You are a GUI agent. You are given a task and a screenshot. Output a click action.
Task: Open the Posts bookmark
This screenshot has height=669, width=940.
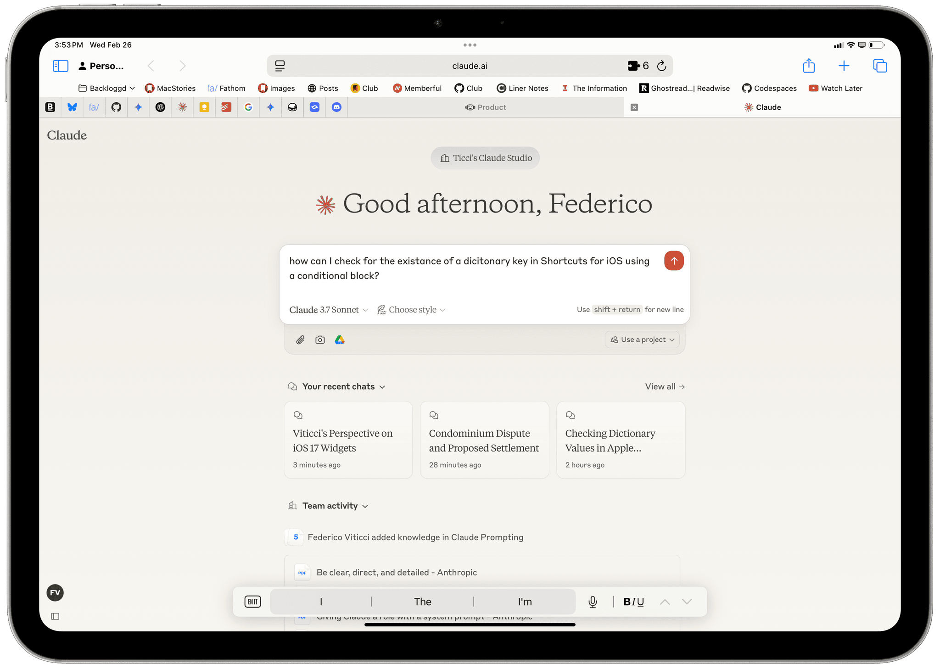(x=323, y=89)
